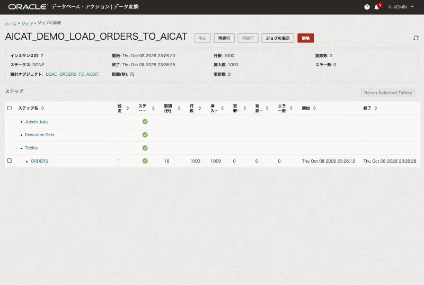Sort by duration seconds column arrows
Screen dimensions: 424x285
[179, 108]
